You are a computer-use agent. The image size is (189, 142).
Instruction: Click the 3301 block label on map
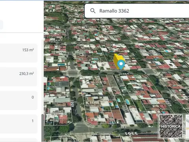[x=131, y=133]
